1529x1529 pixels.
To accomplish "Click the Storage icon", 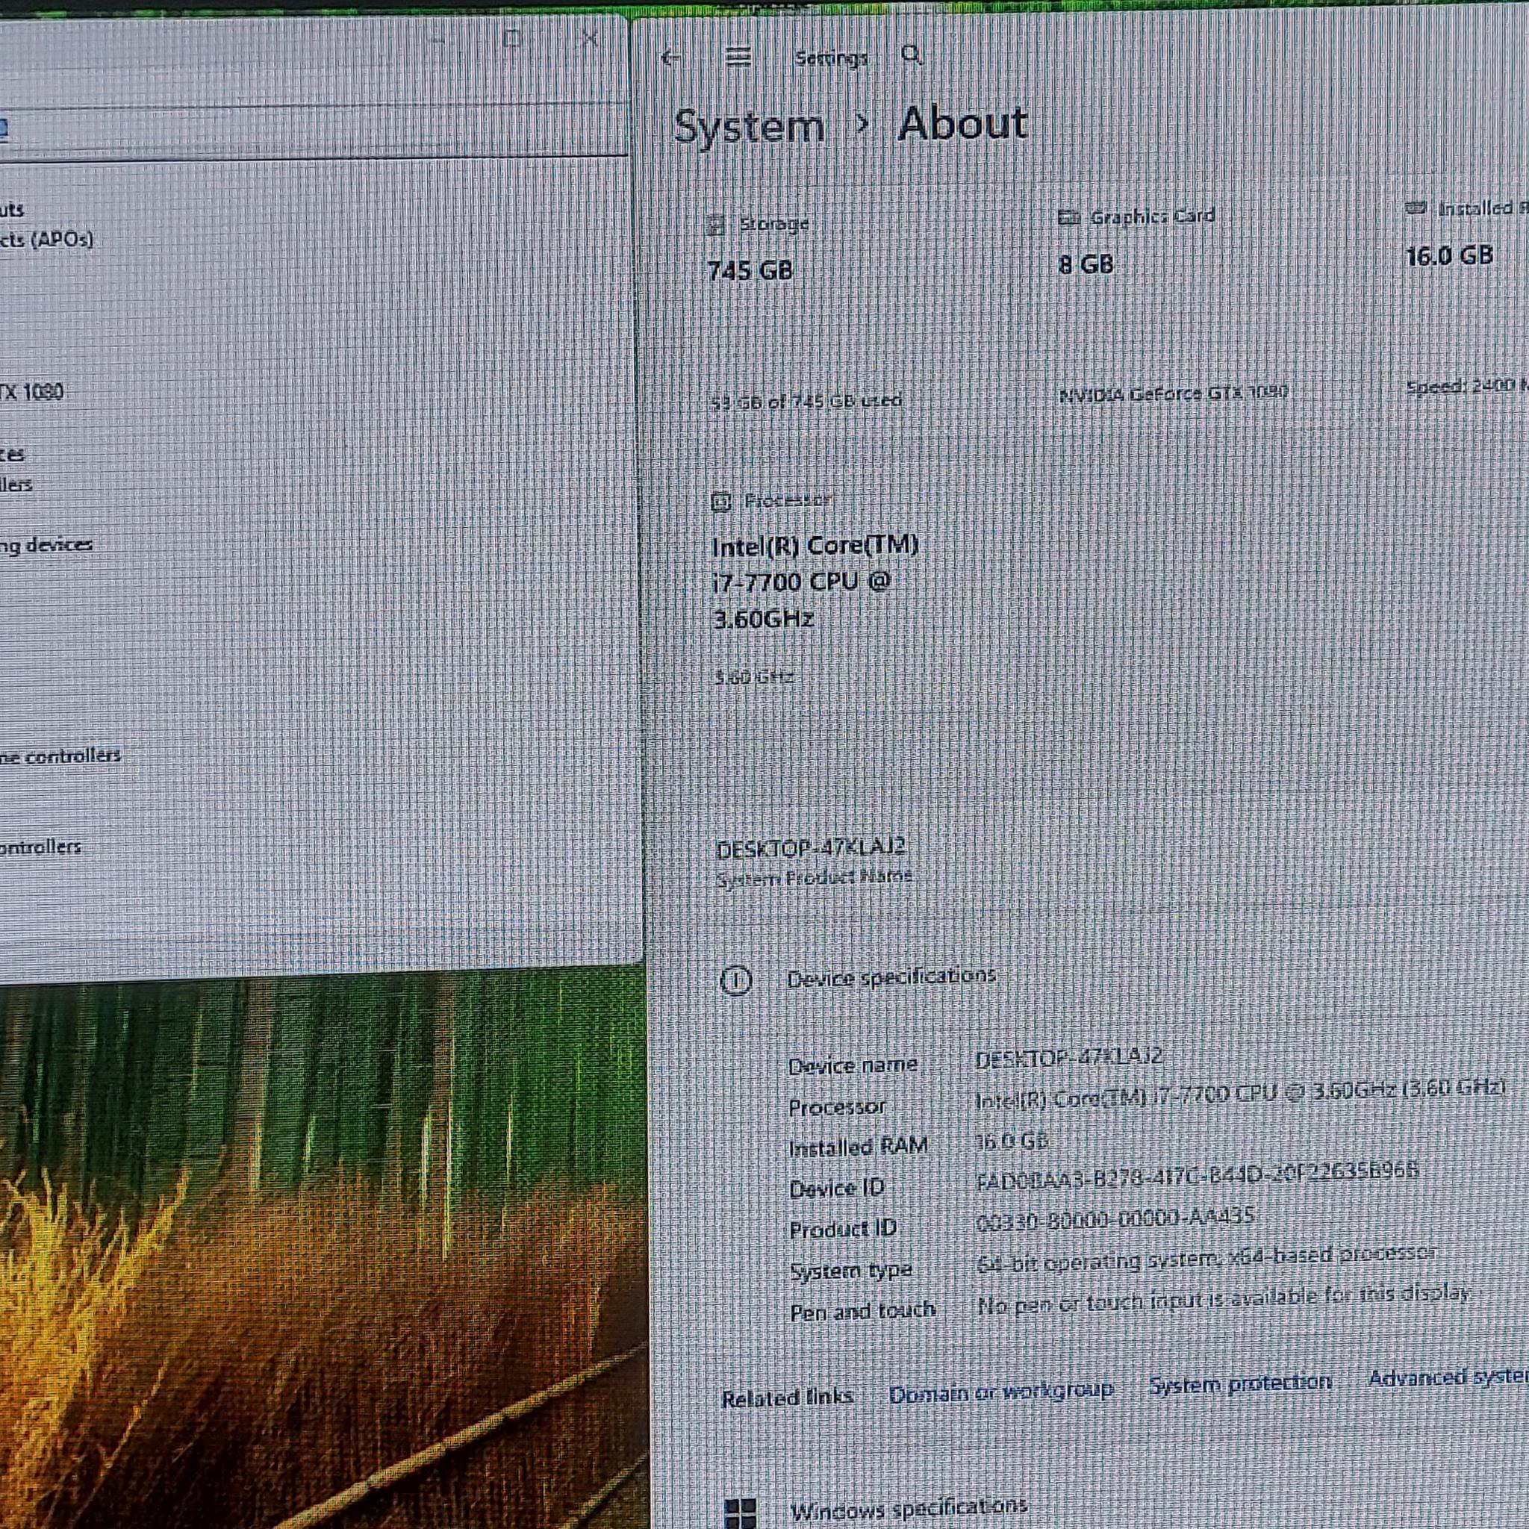I will [x=716, y=225].
